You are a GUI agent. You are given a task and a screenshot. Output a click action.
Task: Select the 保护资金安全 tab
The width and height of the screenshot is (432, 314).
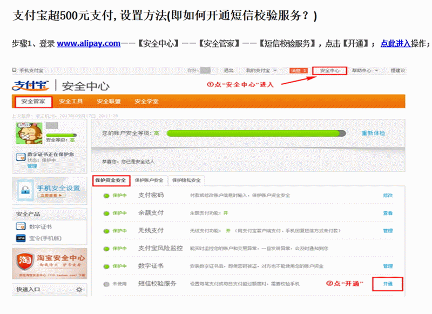(111, 181)
